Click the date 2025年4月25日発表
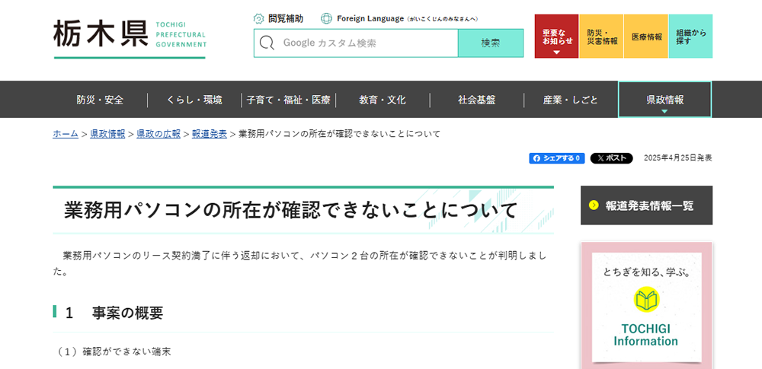Image resolution: width=762 pixels, height=369 pixels. click(x=678, y=158)
